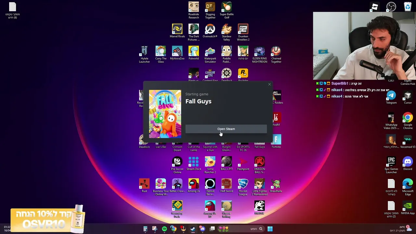
Task: Select Slime Rancher 2 icon
Action: click(210, 165)
